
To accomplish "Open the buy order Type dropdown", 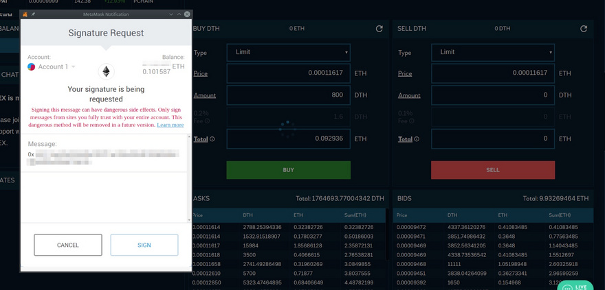I will (289, 52).
